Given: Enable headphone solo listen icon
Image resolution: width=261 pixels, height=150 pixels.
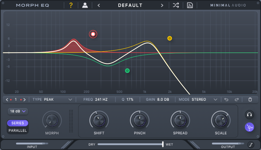Looking at the screenshot, I should point(249,115).
